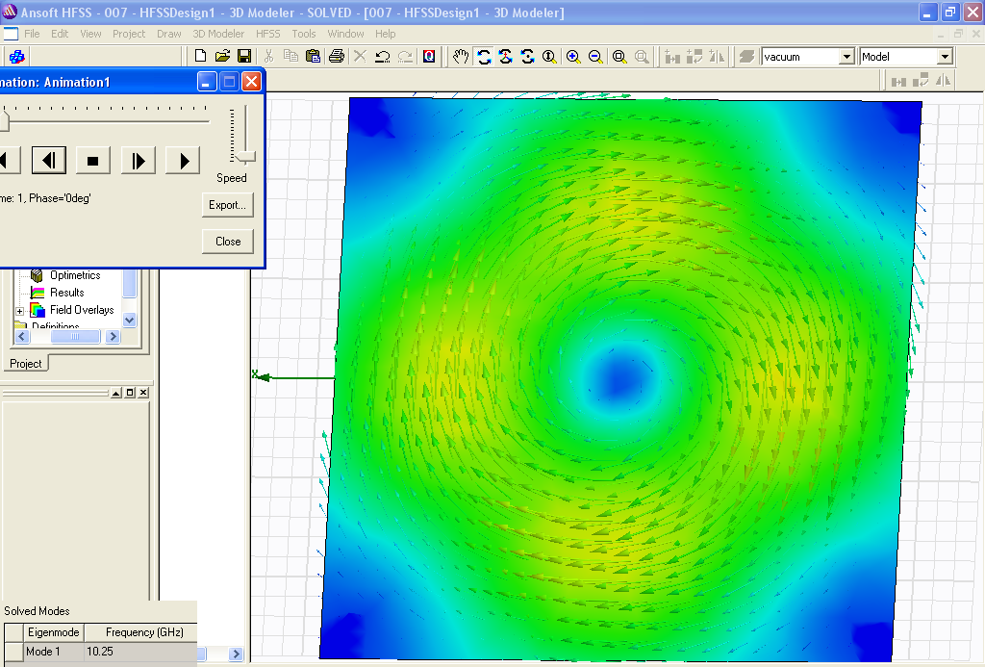Viewport: 985px width, 667px height.
Task: Click the red Q icon in the toolbar
Action: point(429,57)
